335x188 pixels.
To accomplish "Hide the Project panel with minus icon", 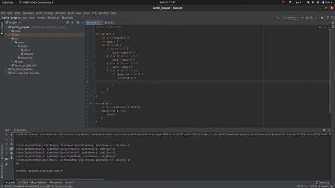I will click(x=83, y=22).
